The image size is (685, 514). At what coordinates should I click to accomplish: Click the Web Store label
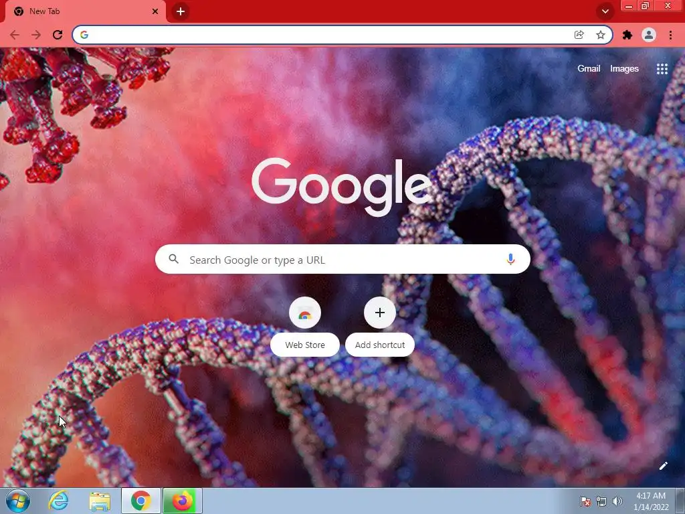tap(305, 345)
